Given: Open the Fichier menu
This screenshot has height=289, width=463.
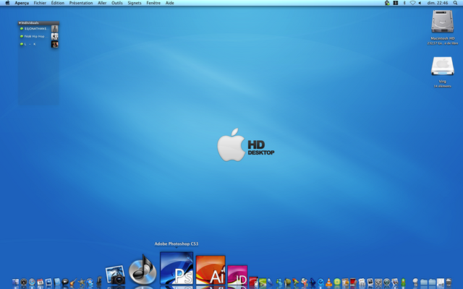Looking at the screenshot, I should point(39,3).
